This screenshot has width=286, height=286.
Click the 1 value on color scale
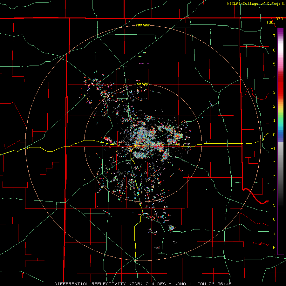(274, 120)
